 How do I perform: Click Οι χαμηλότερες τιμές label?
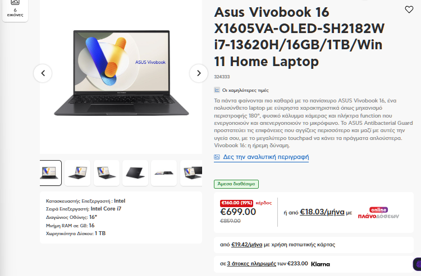click(245, 90)
